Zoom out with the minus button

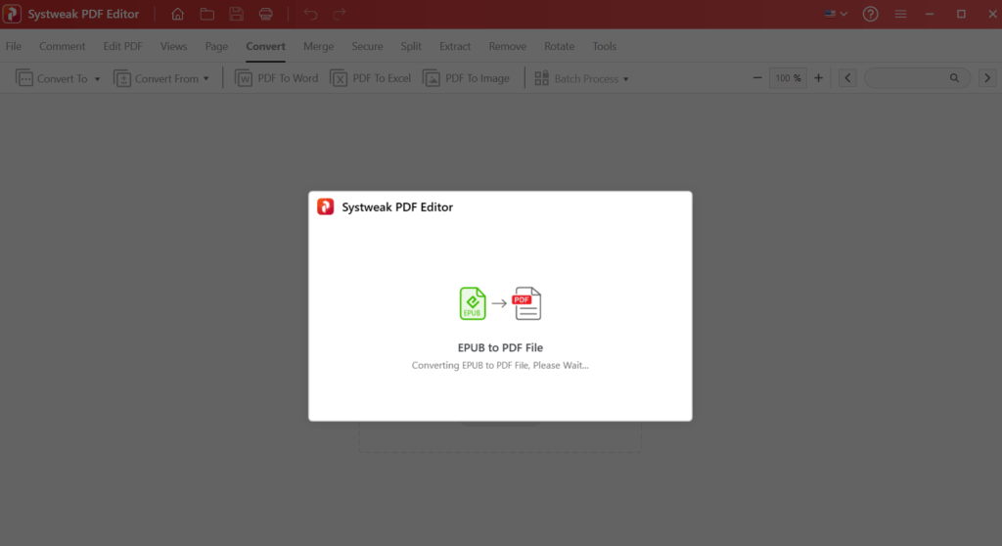[x=757, y=78]
